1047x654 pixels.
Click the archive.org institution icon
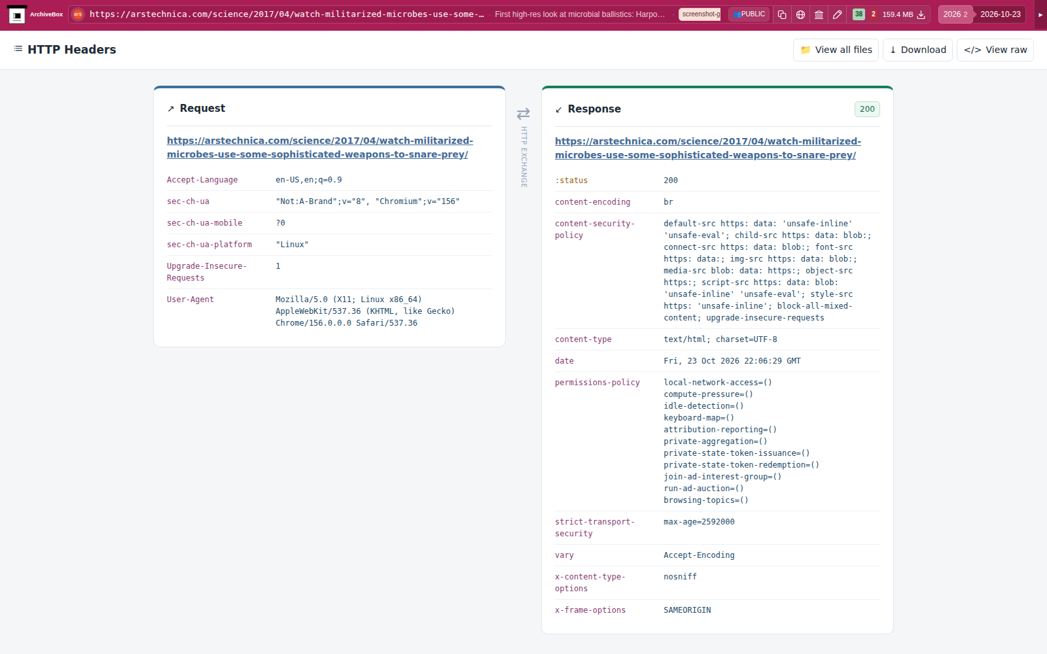coord(819,14)
